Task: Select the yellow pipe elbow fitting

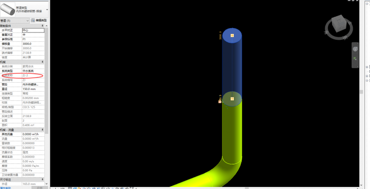Action: 226,171
